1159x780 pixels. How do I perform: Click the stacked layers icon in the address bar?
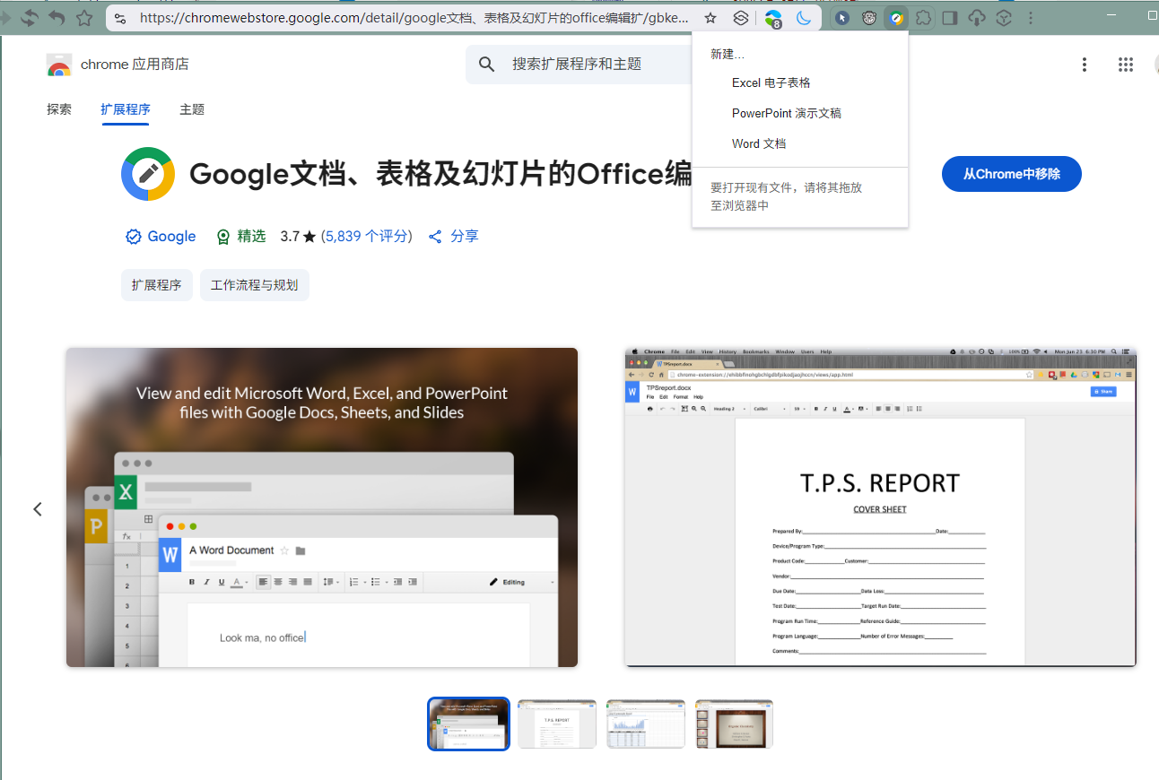coord(741,18)
